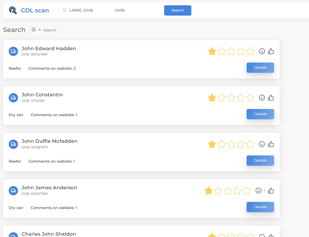The width and height of the screenshot is (309, 237).
Task: Open Details for John James Anderson
Action: point(260,207)
